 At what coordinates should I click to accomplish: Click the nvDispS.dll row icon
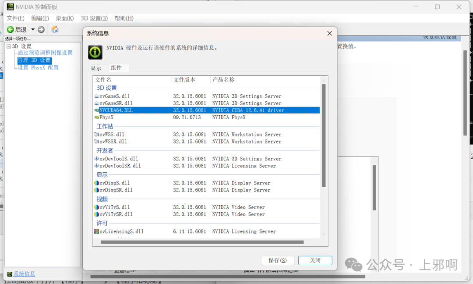[96, 183]
